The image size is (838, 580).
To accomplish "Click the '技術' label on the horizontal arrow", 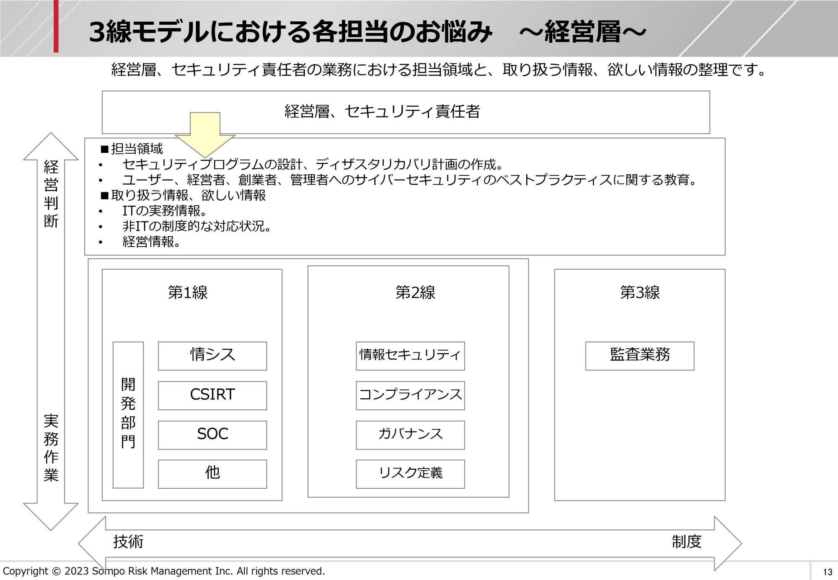I will (128, 541).
